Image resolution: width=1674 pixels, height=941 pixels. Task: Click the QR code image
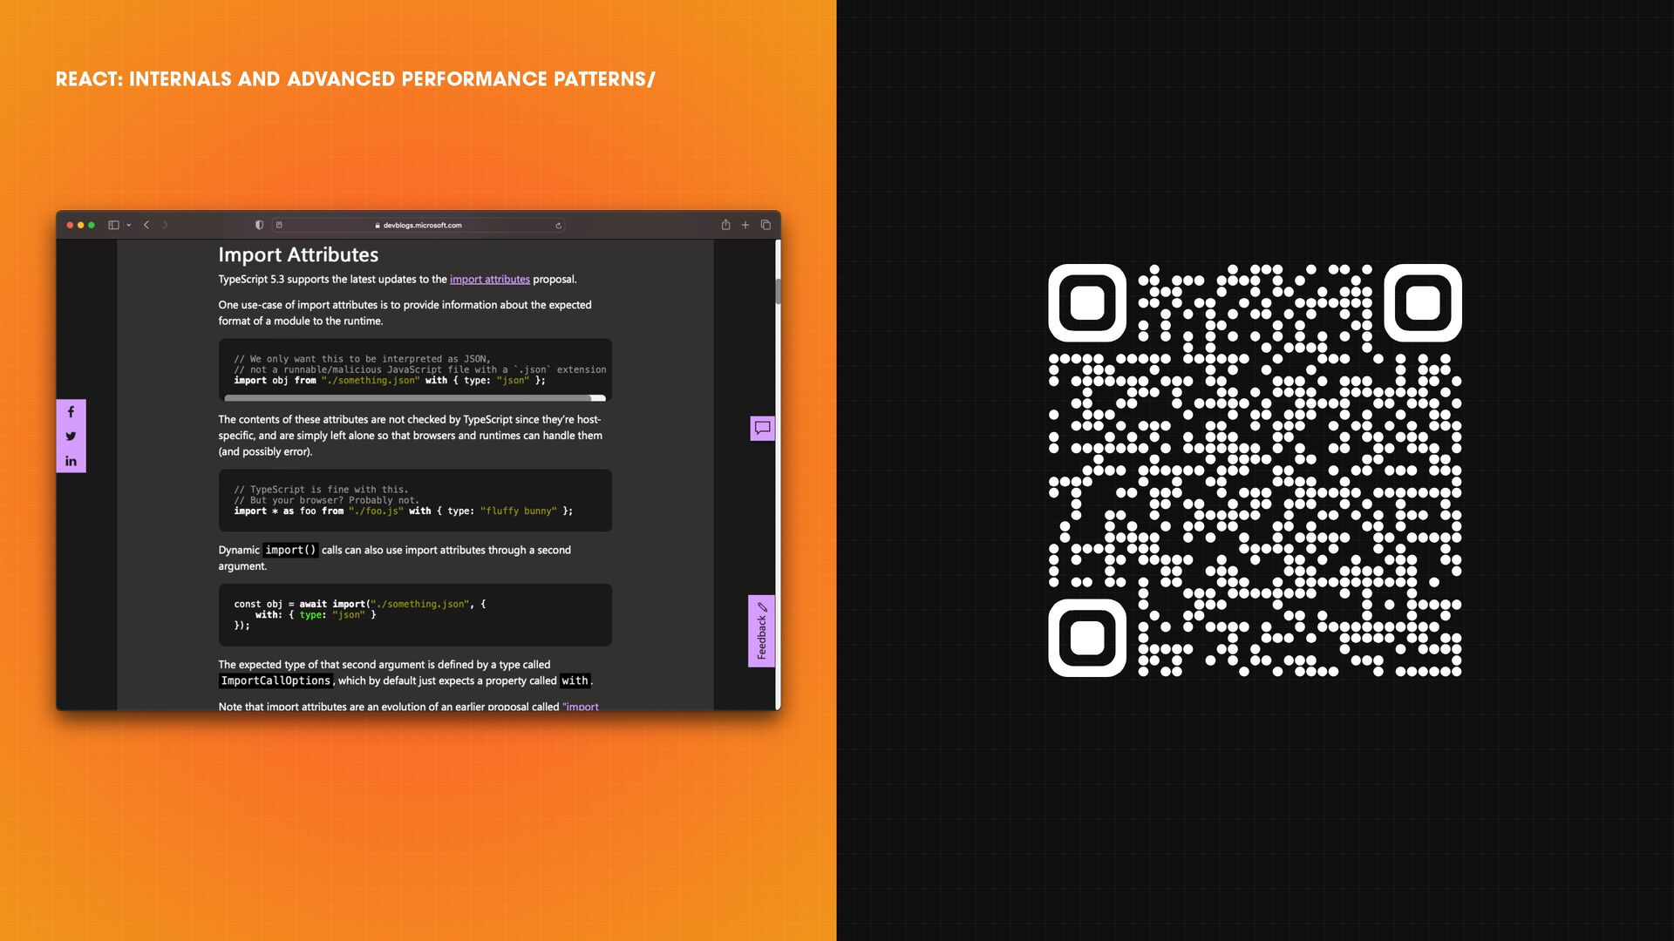click(x=1255, y=470)
